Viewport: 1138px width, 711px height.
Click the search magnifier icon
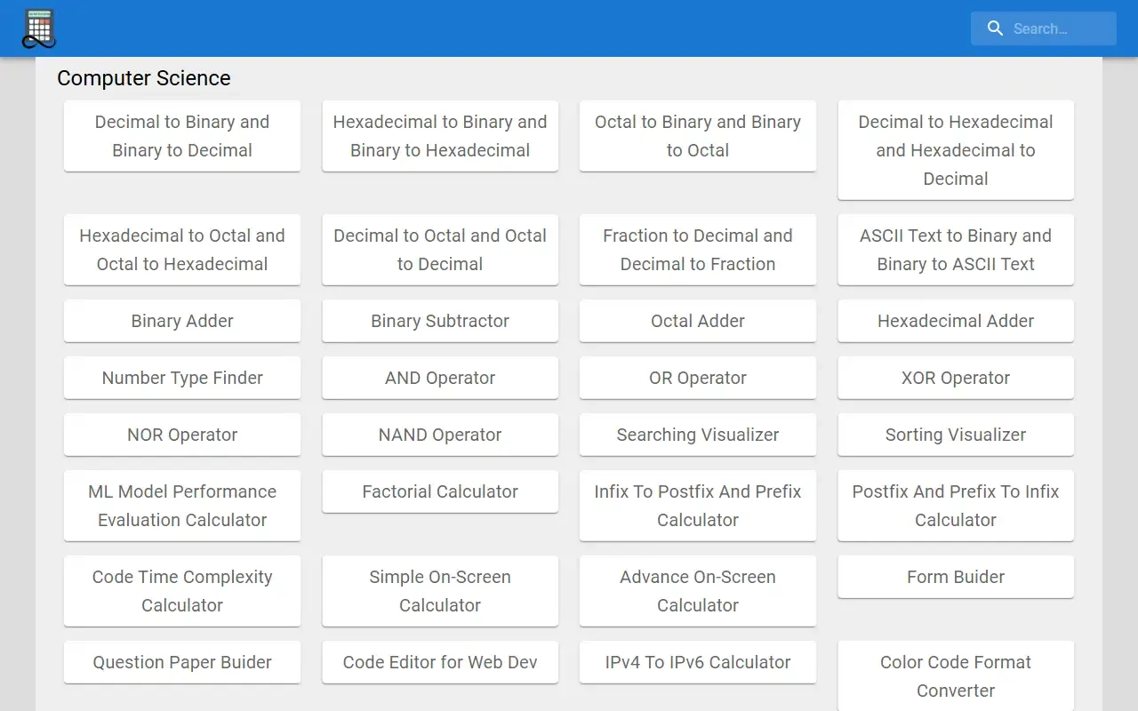[995, 28]
